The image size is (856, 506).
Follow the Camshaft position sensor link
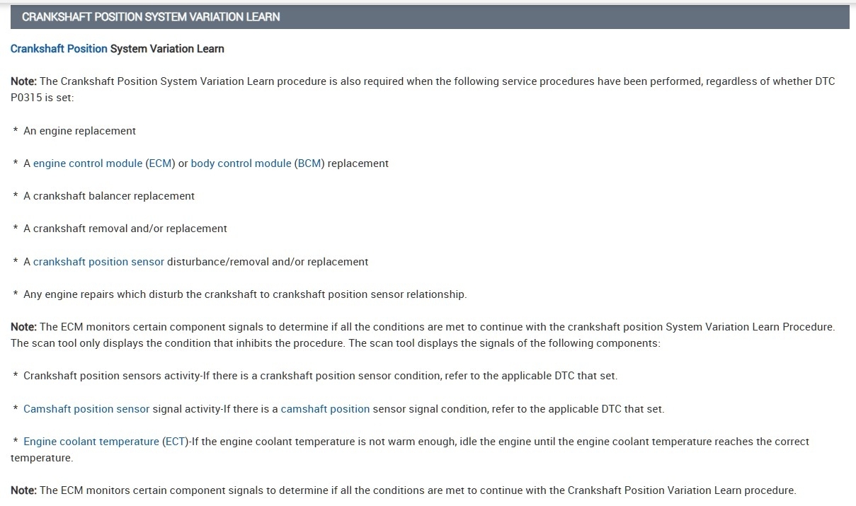pos(86,409)
